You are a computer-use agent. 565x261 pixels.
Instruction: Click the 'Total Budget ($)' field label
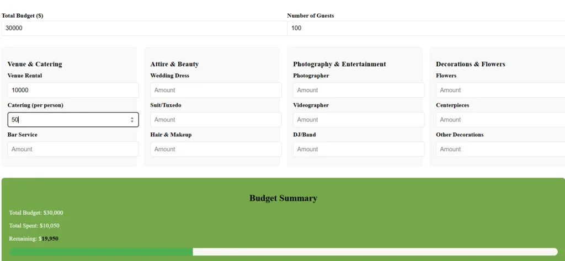[22, 16]
